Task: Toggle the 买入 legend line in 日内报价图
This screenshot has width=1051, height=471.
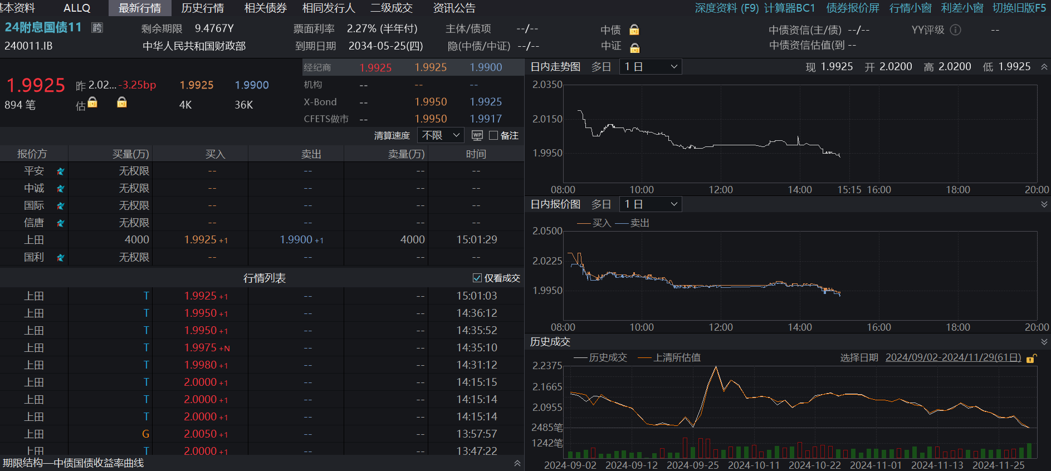Action: point(594,223)
